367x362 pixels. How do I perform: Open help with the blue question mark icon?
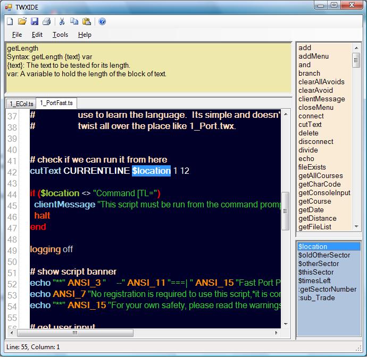point(102,21)
